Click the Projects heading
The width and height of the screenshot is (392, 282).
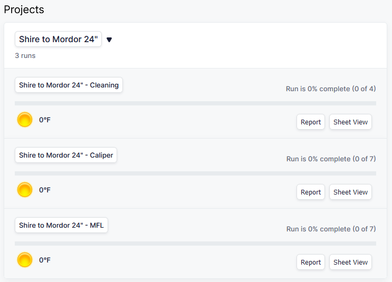(x=24, y=9)
